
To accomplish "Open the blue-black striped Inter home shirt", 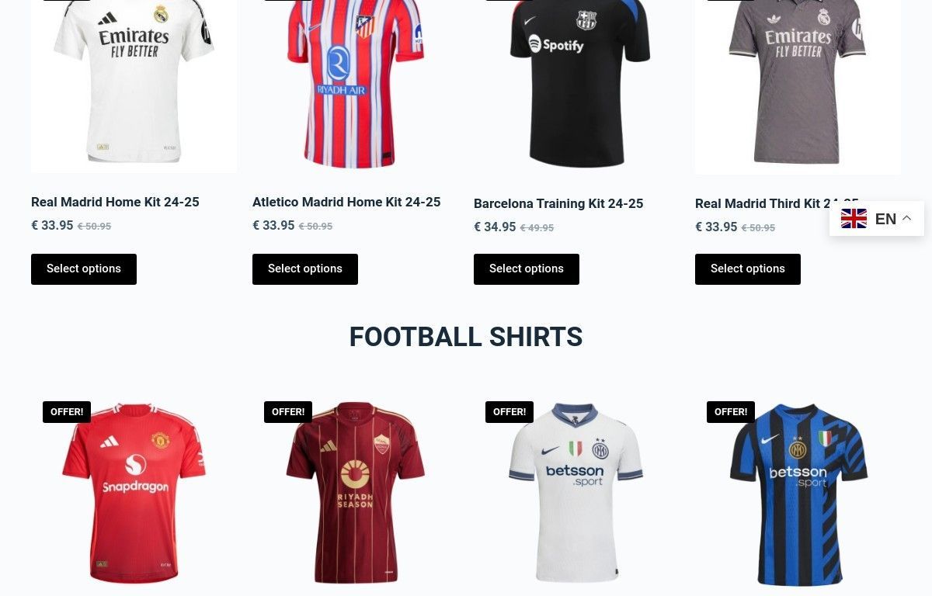I will click(x=798, y=493).
